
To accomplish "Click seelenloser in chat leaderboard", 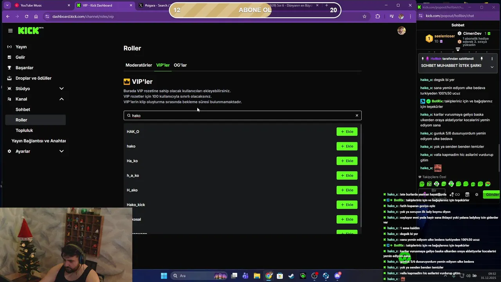I will [445, 36].
